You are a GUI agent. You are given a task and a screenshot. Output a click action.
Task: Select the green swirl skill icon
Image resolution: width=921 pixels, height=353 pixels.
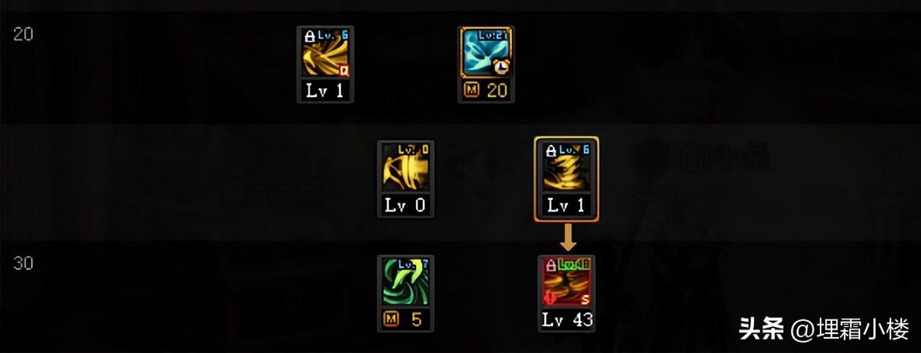coord(405,283)
